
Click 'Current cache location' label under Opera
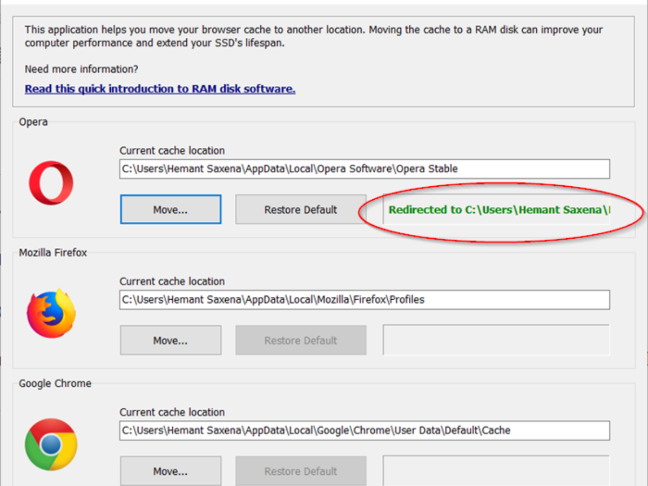coord(172,151)
